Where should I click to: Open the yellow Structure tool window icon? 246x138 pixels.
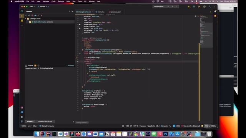pyautogui.click(x=22, y=20)
